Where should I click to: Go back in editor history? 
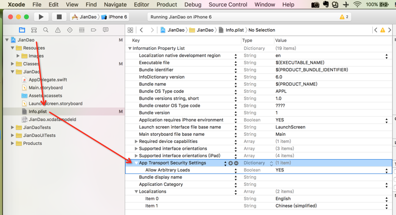click(x=142, y=30)
